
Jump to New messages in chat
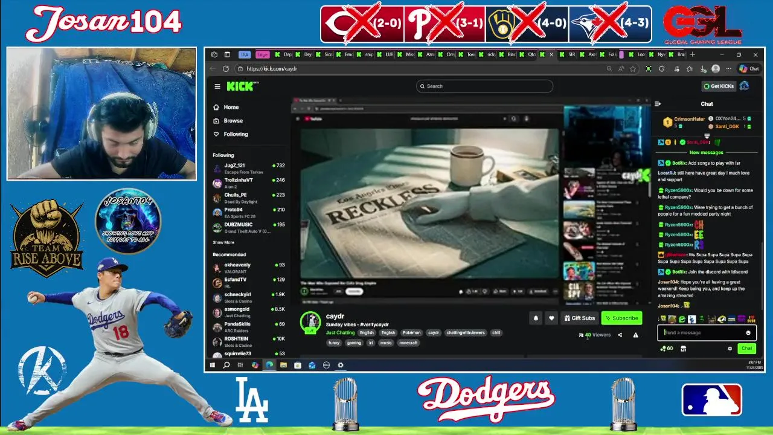(x=706, y=153)
